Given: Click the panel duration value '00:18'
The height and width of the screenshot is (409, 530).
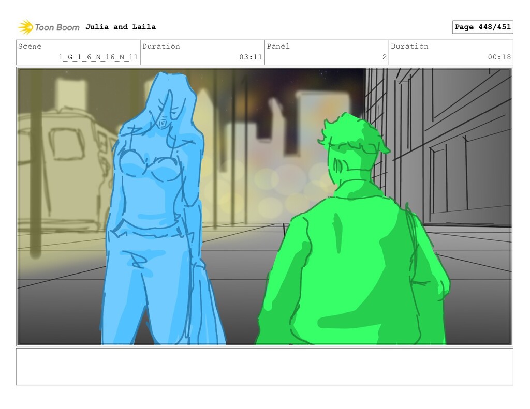Looking at the screenshot, I should pyautogui.click(x=499, y=57).
